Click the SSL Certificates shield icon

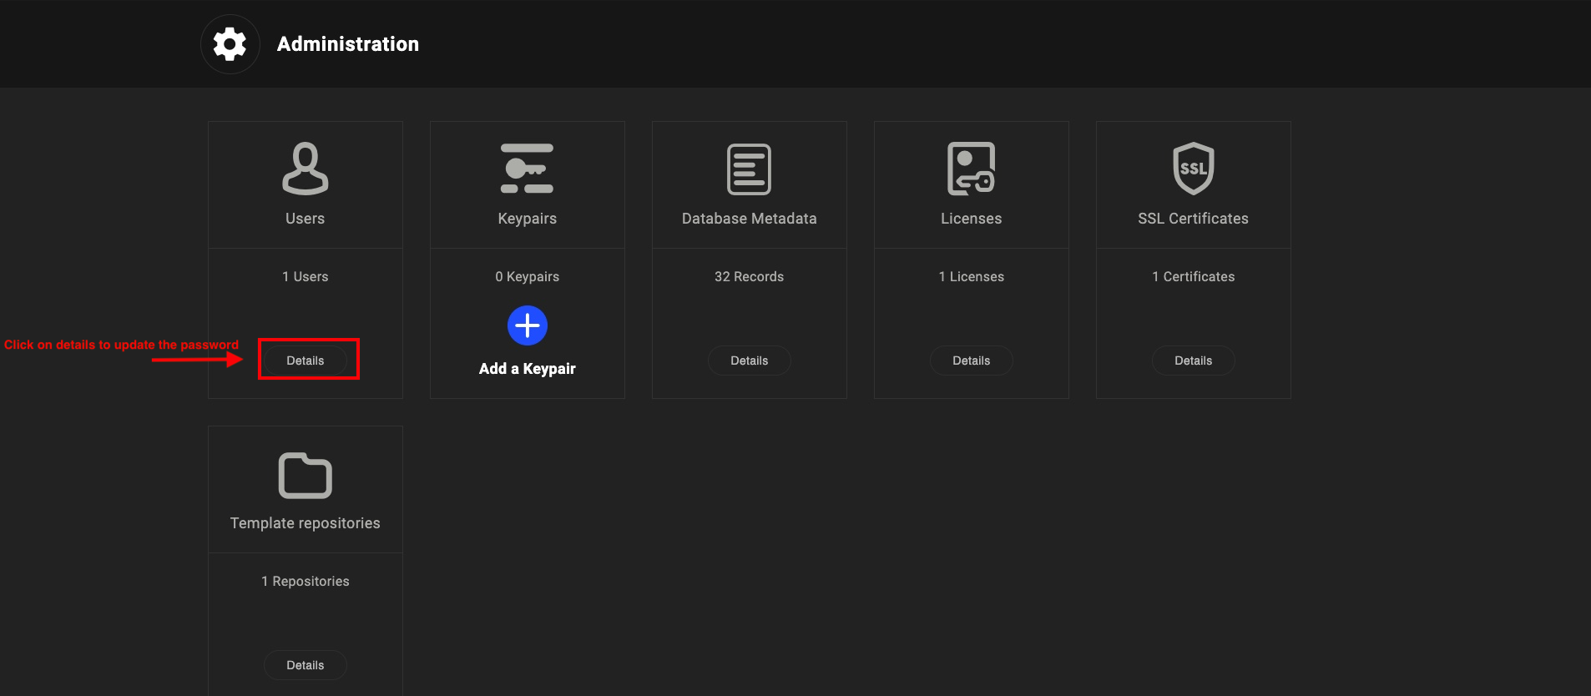click(1194, 169)
